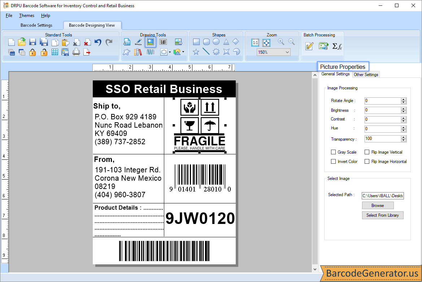Open the Themes menu

[27, 16]
